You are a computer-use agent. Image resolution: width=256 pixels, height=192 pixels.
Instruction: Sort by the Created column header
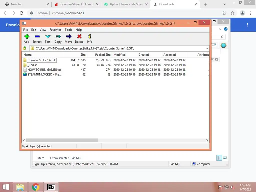pos(149,55)
